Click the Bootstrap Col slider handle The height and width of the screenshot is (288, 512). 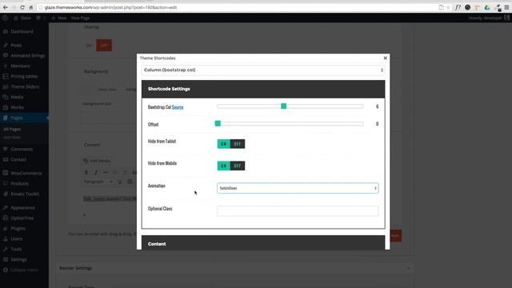point(284,106)
